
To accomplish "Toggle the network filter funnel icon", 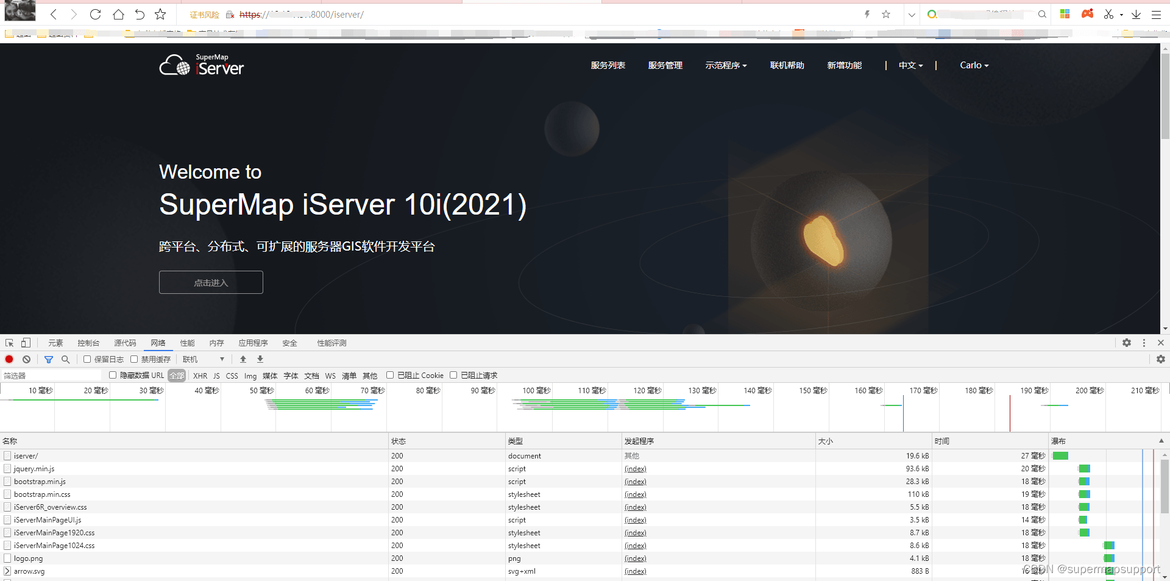I will 49,360.
